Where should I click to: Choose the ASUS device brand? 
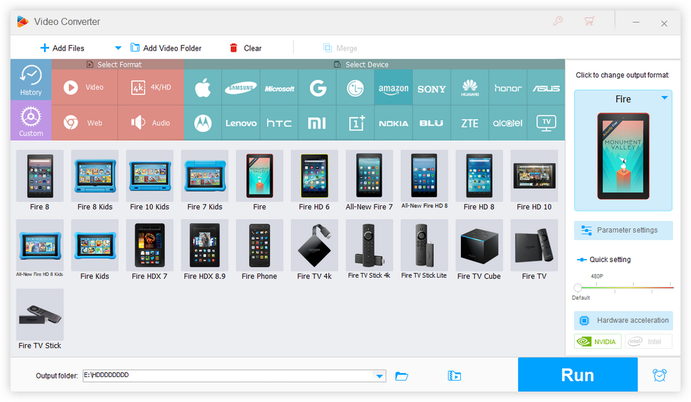click(546, 88)
